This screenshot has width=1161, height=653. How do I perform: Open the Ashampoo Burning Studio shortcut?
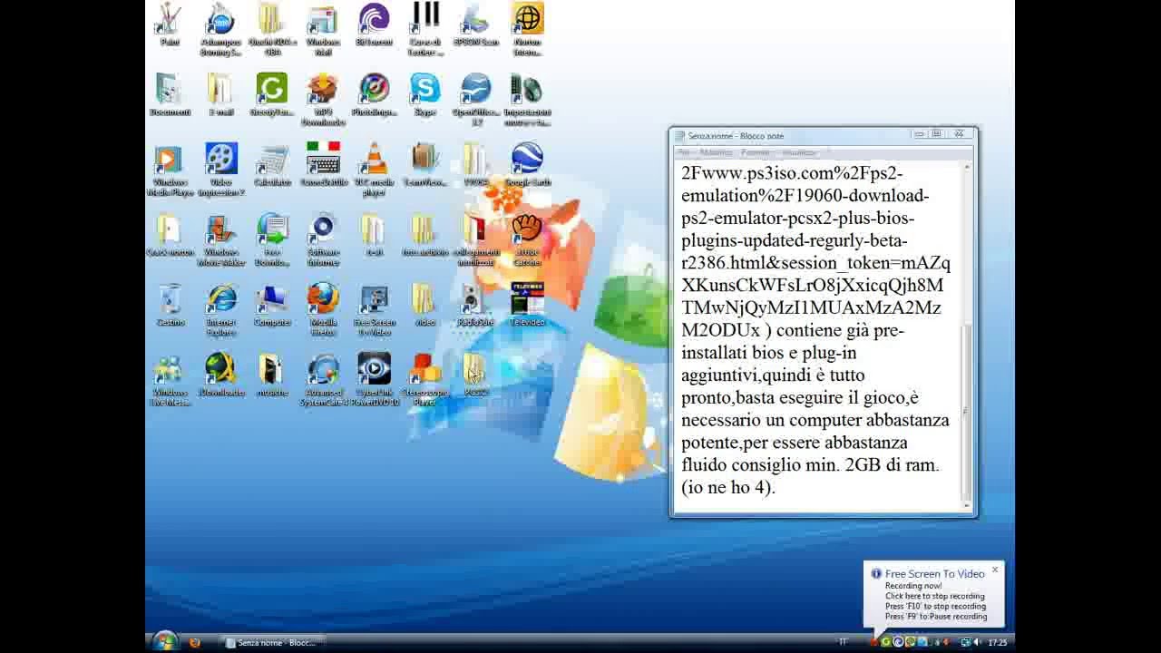[220, 30]
